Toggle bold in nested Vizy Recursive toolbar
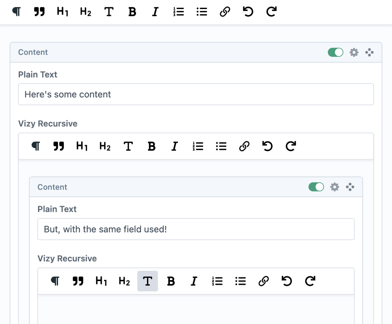Image resolution: width=392 pixels, height=324 pixels. [x=171, y=281]
